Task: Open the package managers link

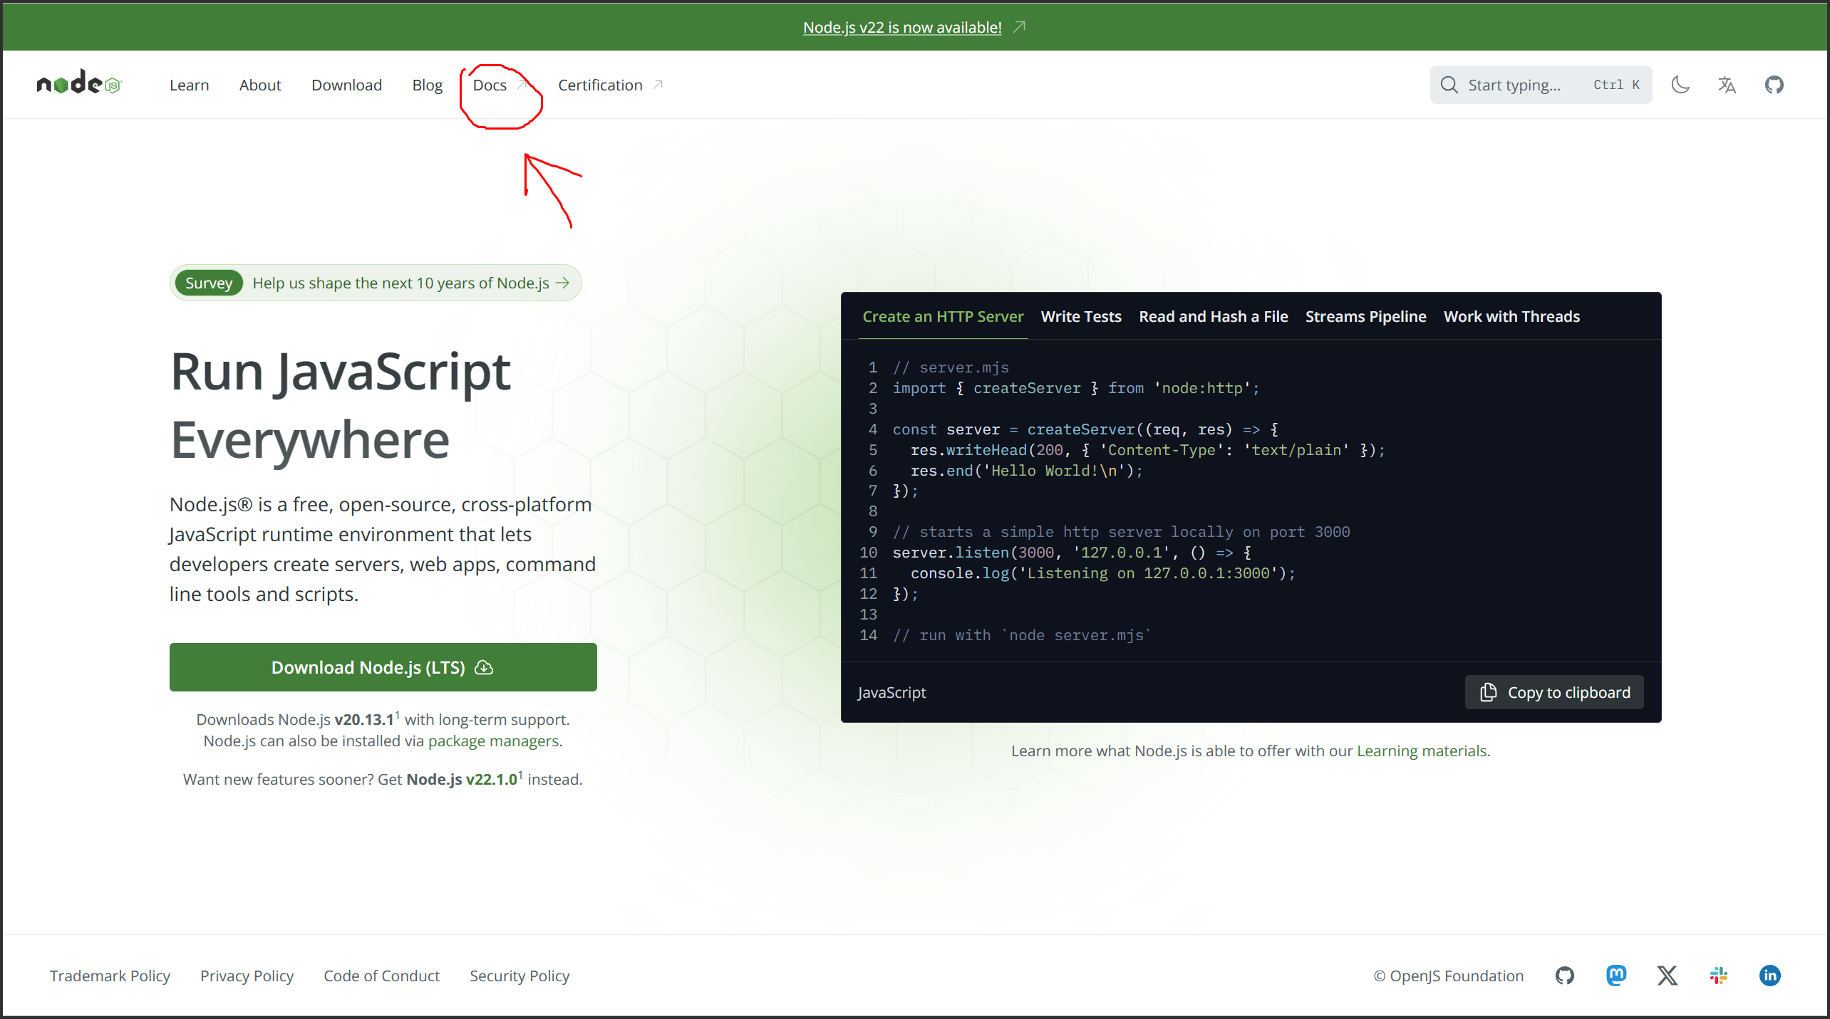Action: (x=493, y=741)
